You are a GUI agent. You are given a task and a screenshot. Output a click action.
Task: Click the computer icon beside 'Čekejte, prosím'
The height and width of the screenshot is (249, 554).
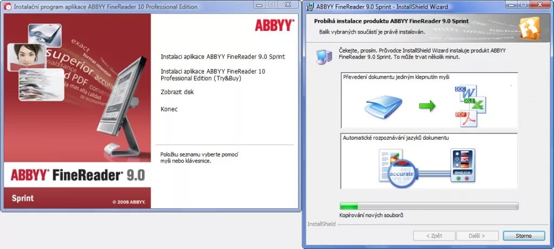[x=324, y=57]
